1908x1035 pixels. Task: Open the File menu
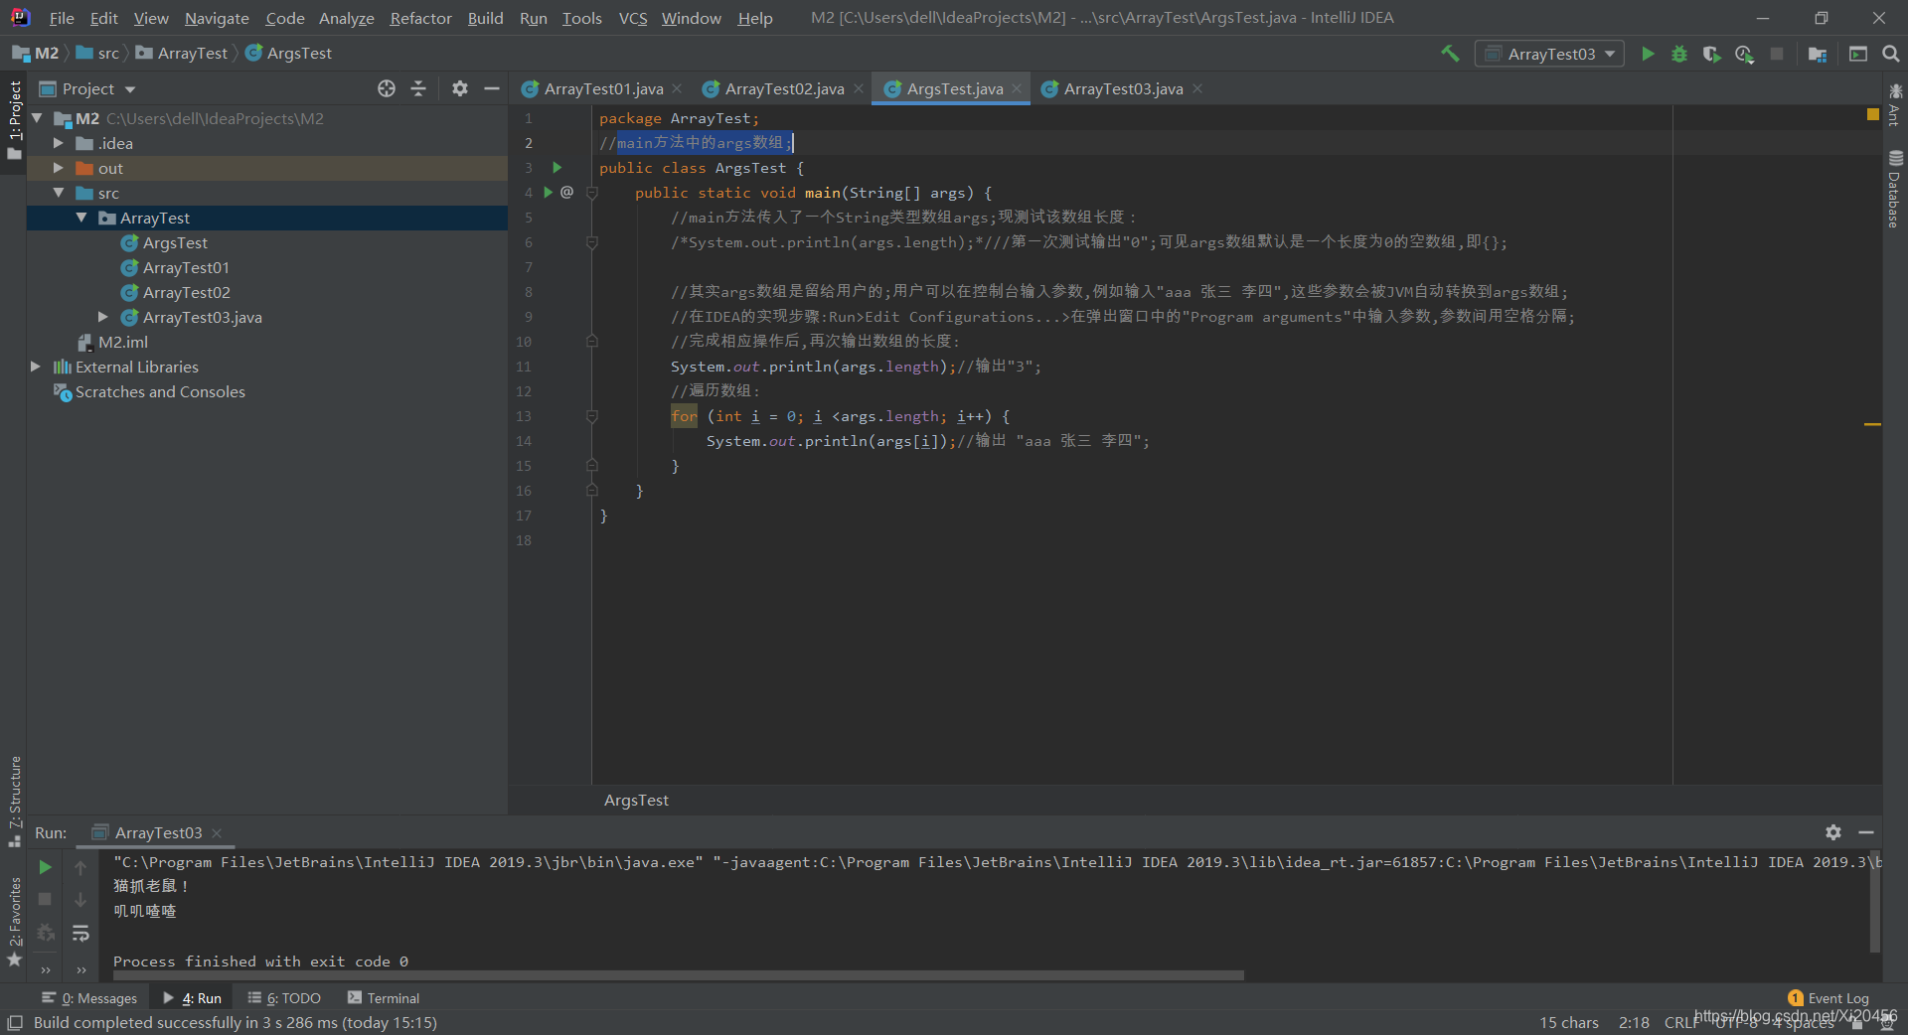coord(62,18)
